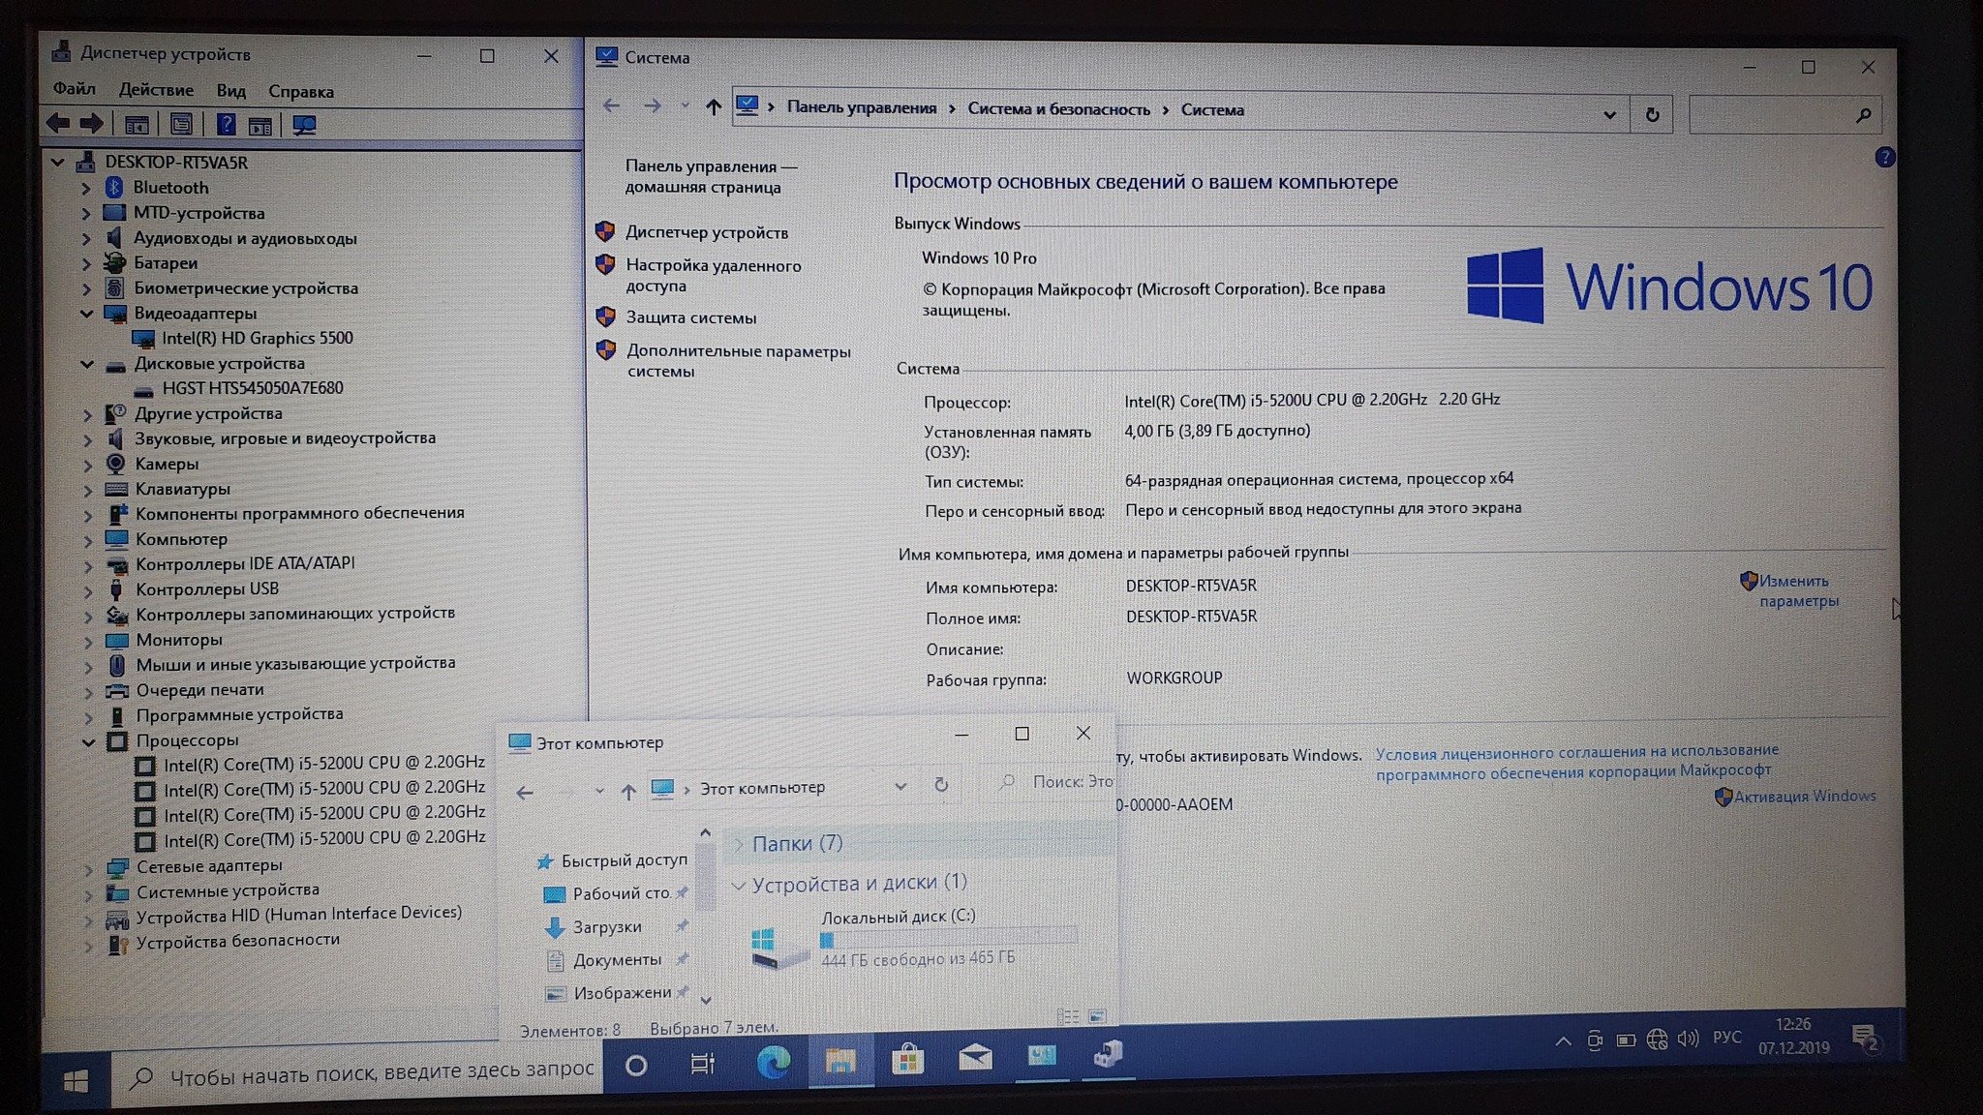Click the Bluetooth device category icon
The height and width of the screenshot is (1115, 1983).
tap(114, 187)
